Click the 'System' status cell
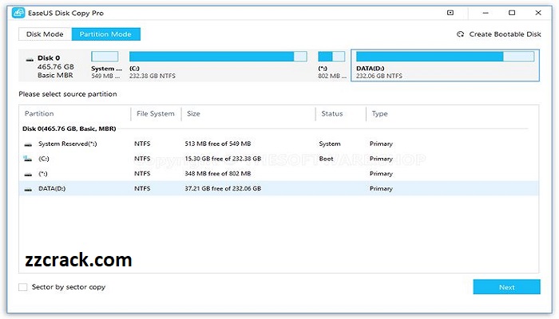 point(330,144)
